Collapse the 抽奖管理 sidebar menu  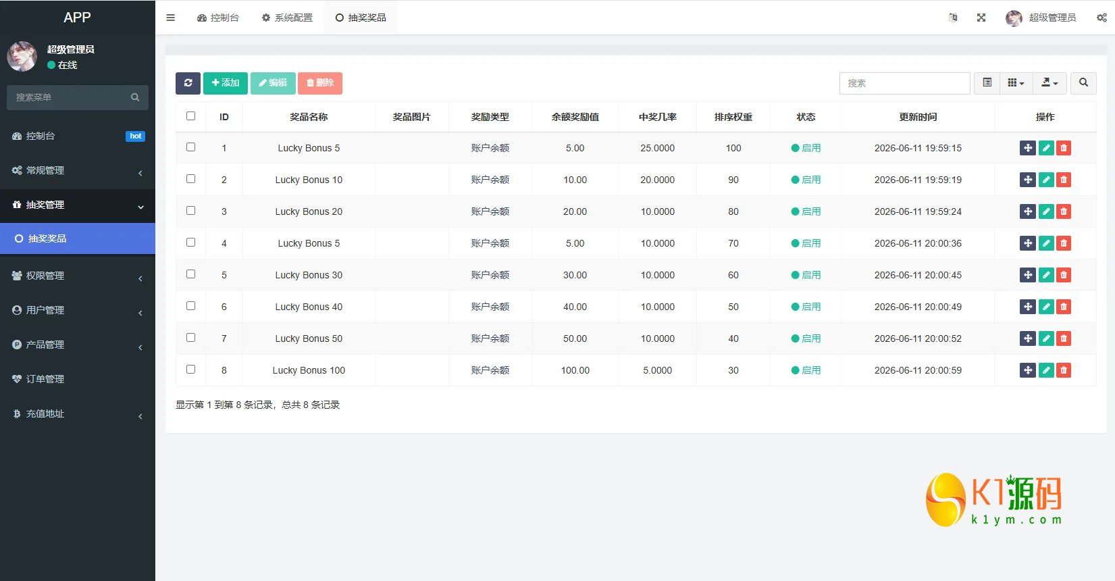point(78,205)
